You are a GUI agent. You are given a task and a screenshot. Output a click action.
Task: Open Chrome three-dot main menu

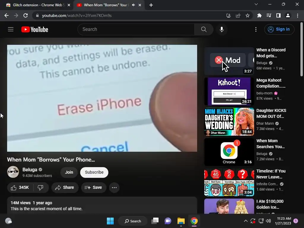coord(297,15)
